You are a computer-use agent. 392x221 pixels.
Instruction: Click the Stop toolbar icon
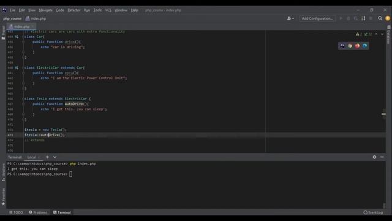coord(371,18)
